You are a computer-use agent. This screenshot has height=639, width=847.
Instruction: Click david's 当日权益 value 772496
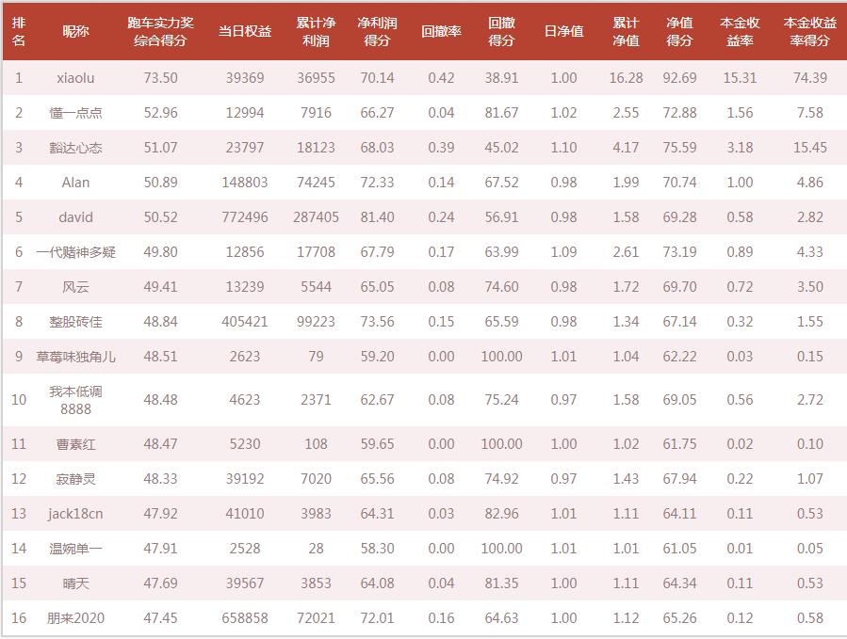click(x=245, y=217)
